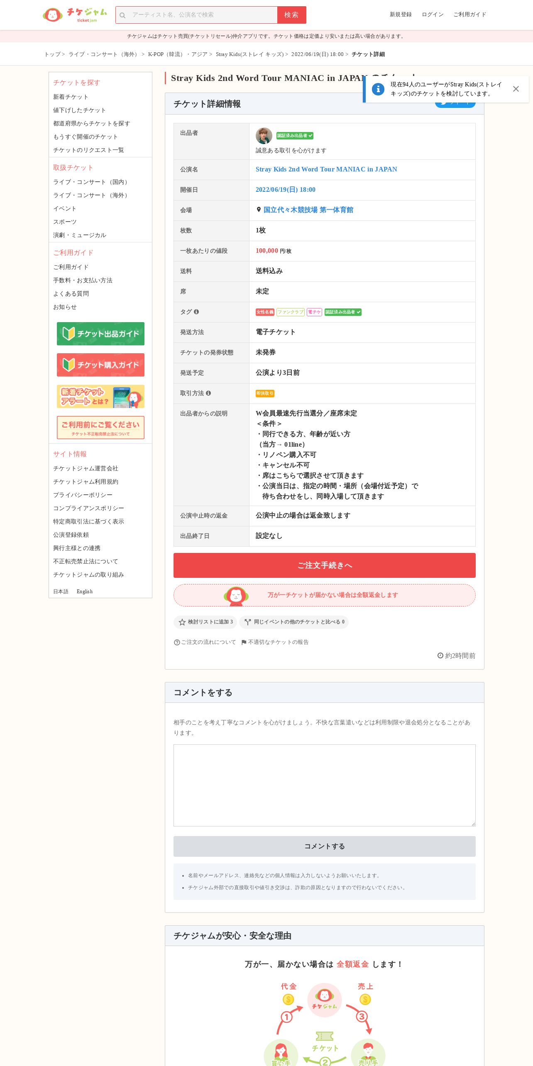
Task: Open 演劇・ミュージカル category
Action: coord(80,235)
